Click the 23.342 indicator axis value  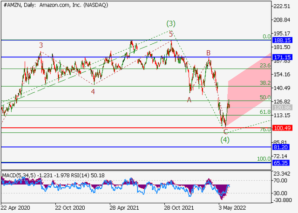[282, 174]
